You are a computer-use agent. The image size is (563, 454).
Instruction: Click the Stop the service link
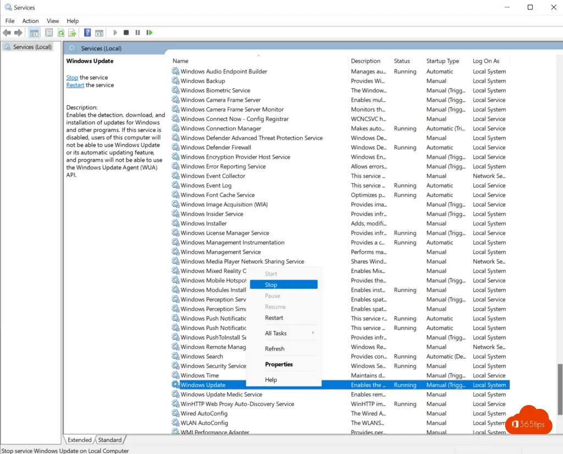click(x=72, y=77)
